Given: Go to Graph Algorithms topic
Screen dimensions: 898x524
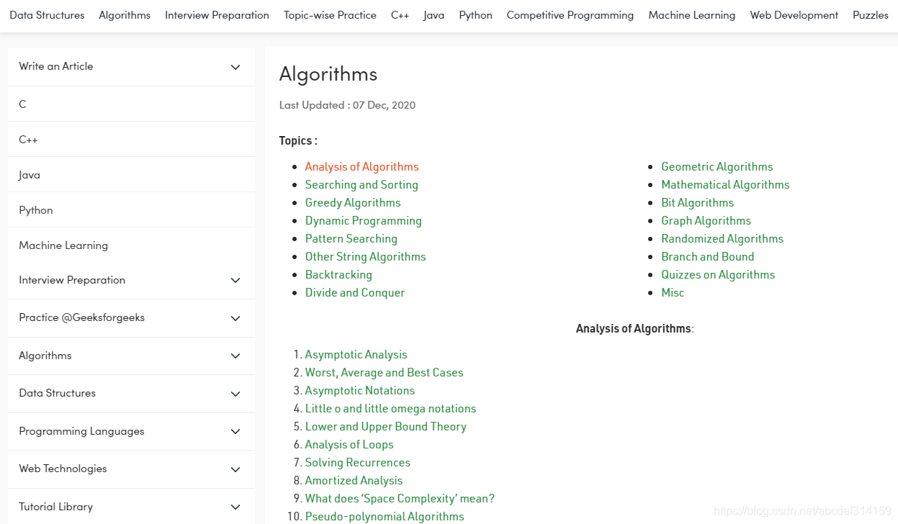Looking at the screenshot, I should pyautogui.click(x=706, y=221).
